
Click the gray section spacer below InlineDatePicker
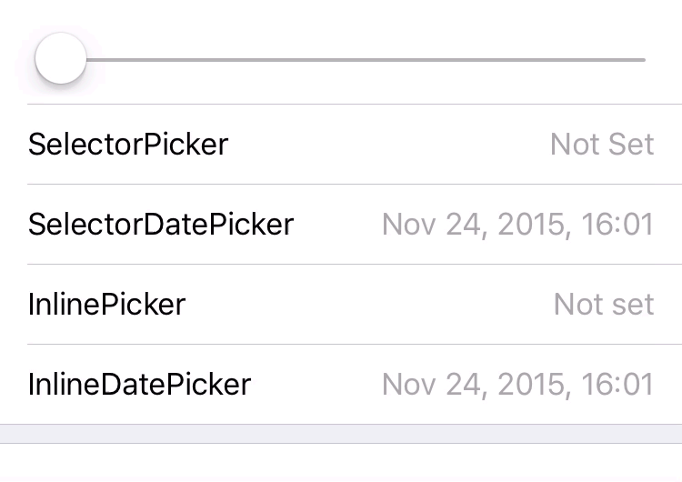point(341,434)
